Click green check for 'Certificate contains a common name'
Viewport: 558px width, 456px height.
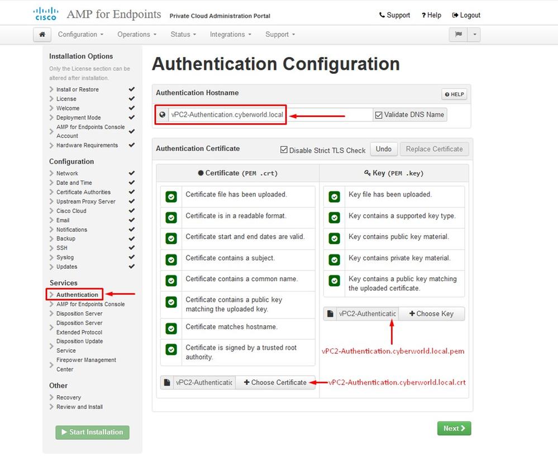pyautogui.click(x=171, y=281)
